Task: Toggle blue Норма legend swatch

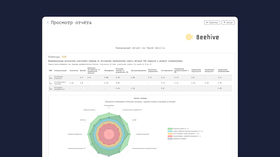Action: coord(170,131)
